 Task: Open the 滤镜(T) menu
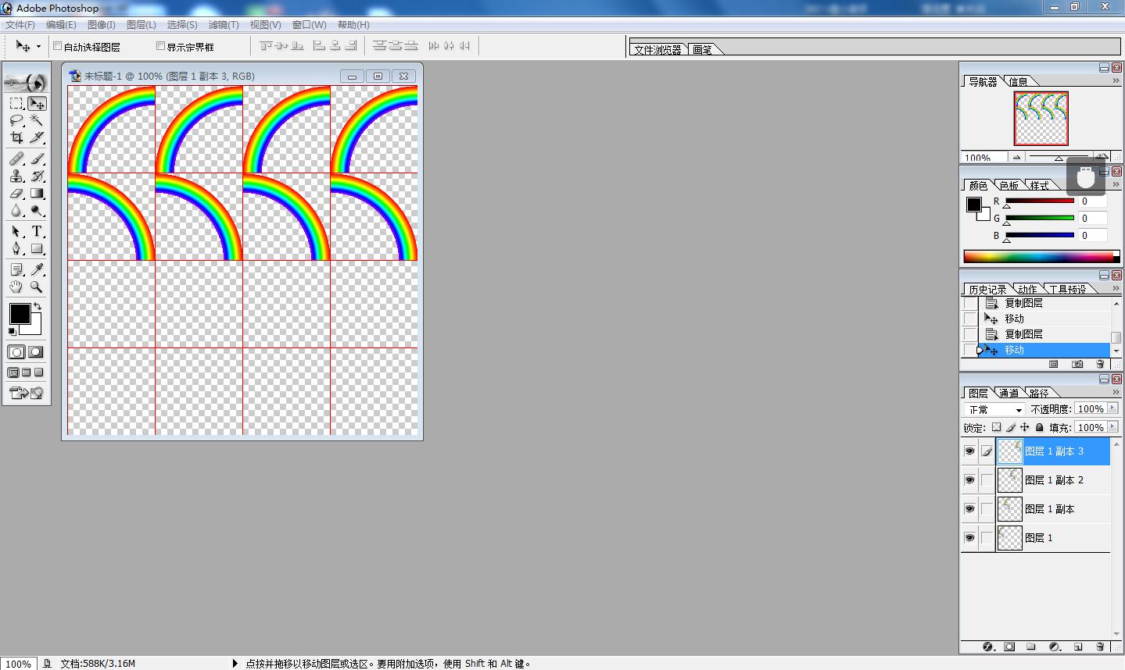point(224,25)
